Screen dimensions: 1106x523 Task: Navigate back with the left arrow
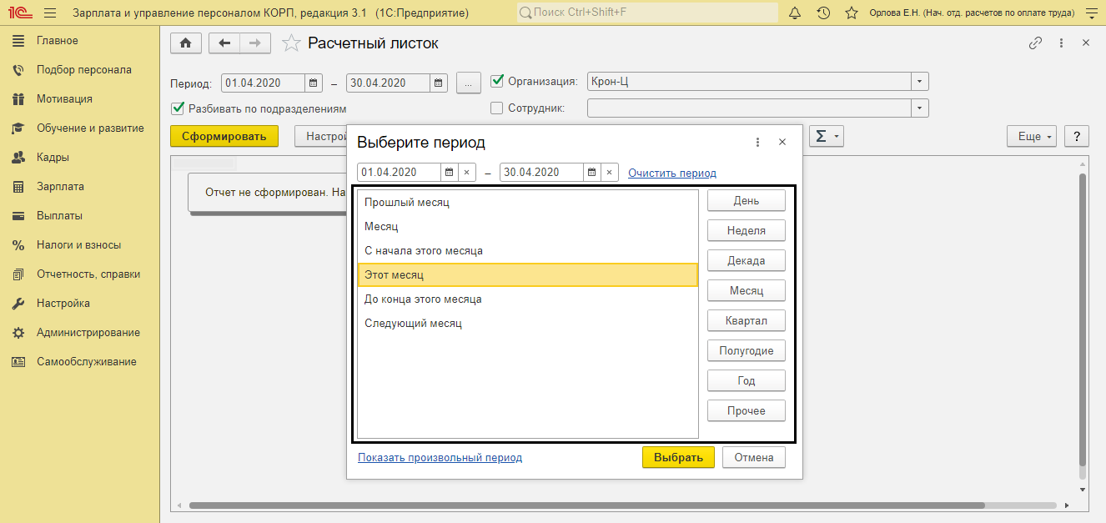pyautogui.click(x=224, y=43)
